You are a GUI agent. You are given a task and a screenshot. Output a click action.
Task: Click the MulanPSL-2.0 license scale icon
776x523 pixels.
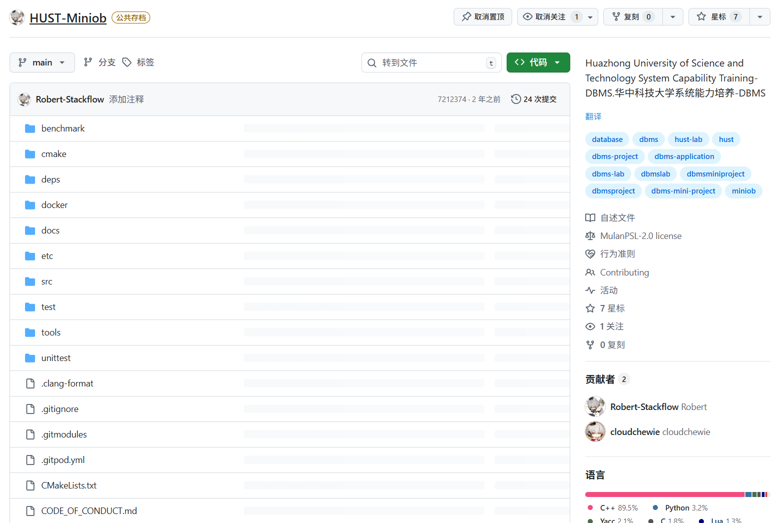point(590,236)
